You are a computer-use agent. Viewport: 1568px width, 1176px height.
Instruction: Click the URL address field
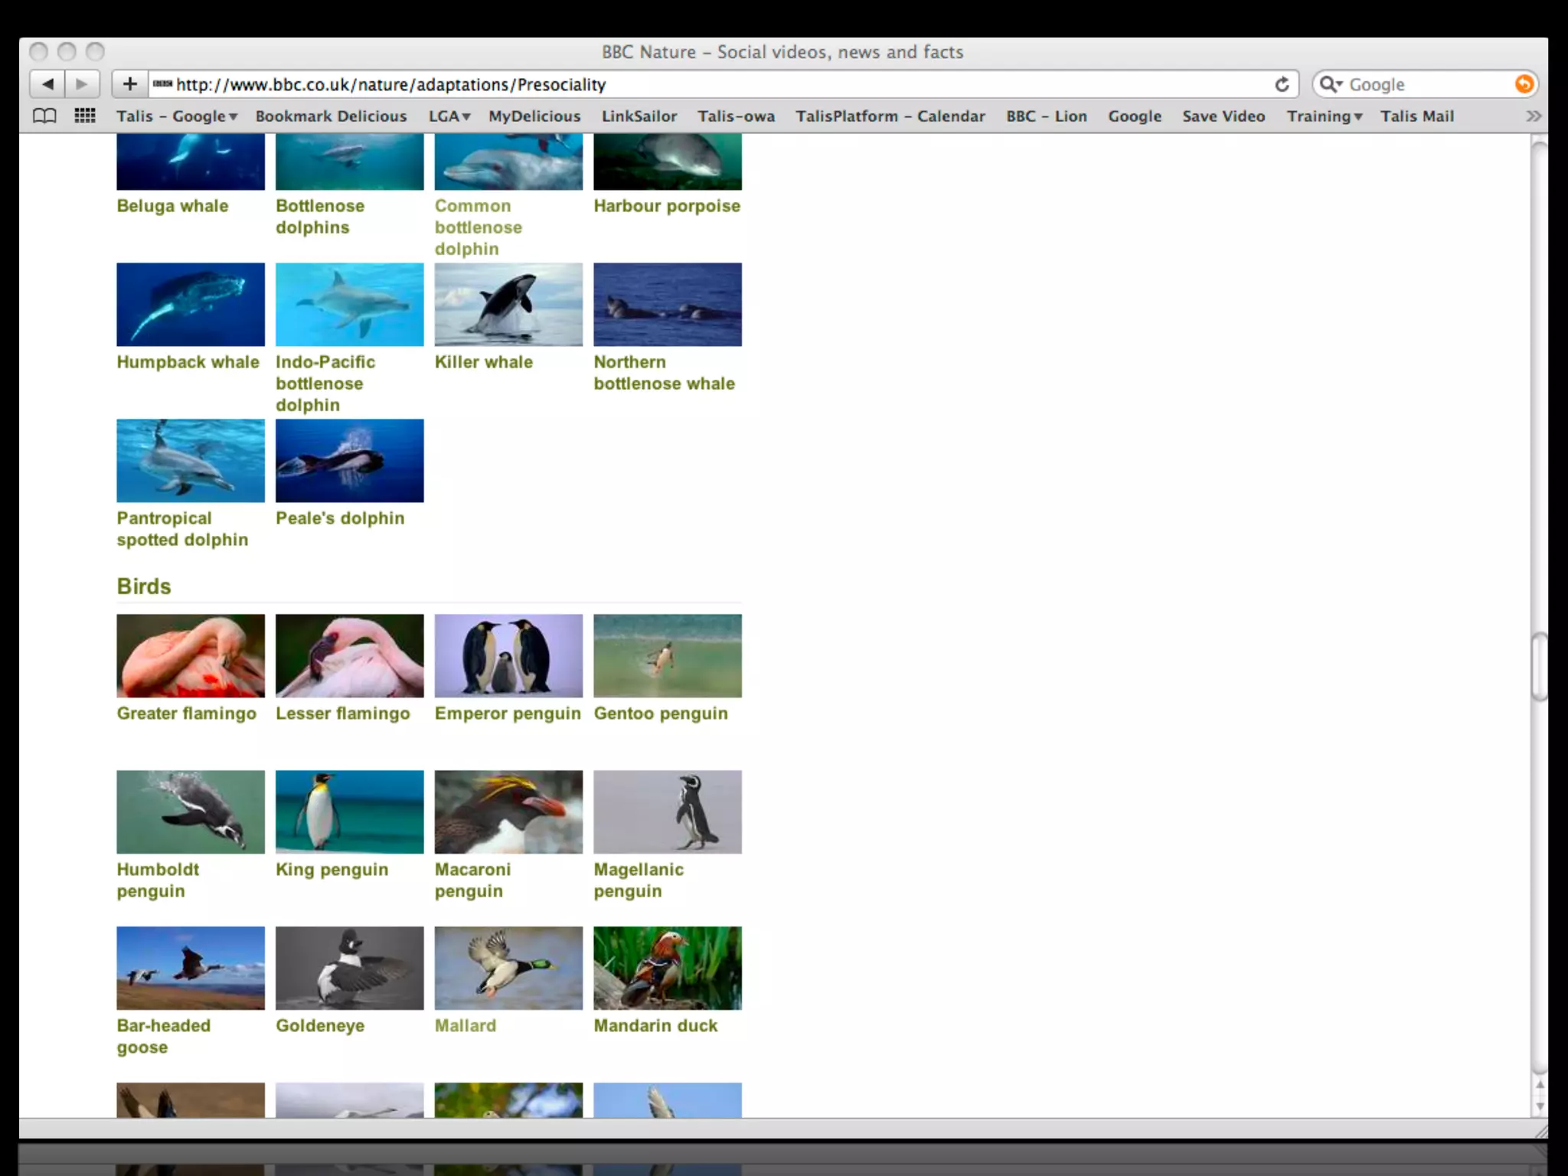coord(689,84)
